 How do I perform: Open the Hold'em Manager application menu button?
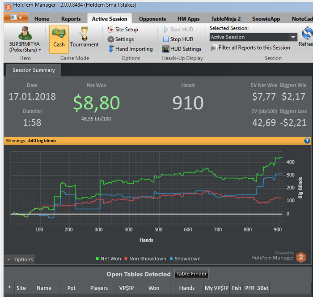(16, 18)
